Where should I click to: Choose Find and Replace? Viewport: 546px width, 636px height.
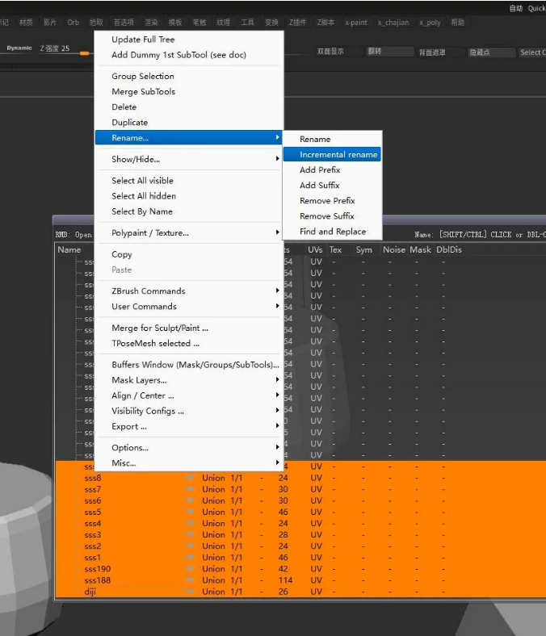click(x=332, y=232)
